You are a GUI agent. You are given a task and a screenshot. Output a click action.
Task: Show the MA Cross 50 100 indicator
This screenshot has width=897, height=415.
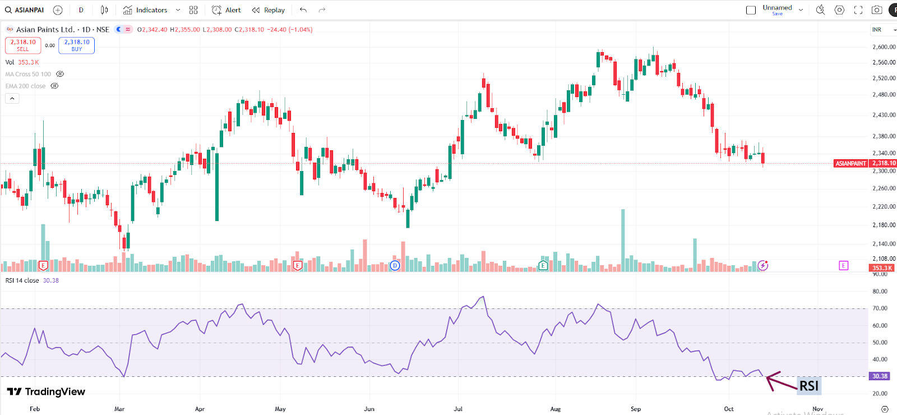[x=60, y=74]
